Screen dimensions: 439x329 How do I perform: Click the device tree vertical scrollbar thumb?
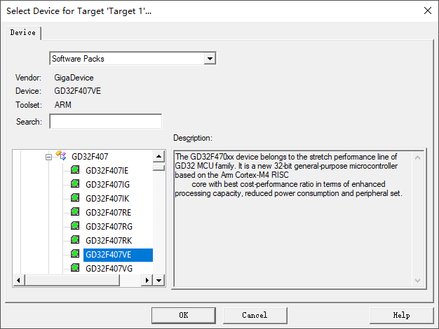[x=158, y=168]
